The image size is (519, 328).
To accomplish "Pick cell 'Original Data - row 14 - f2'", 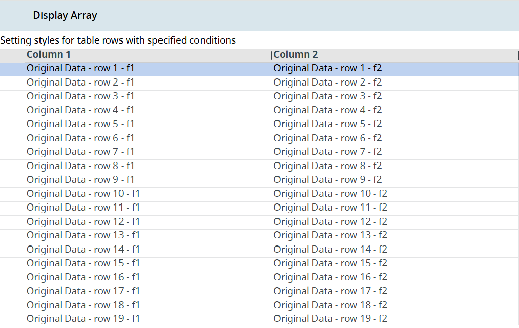I will click(330, 250).
